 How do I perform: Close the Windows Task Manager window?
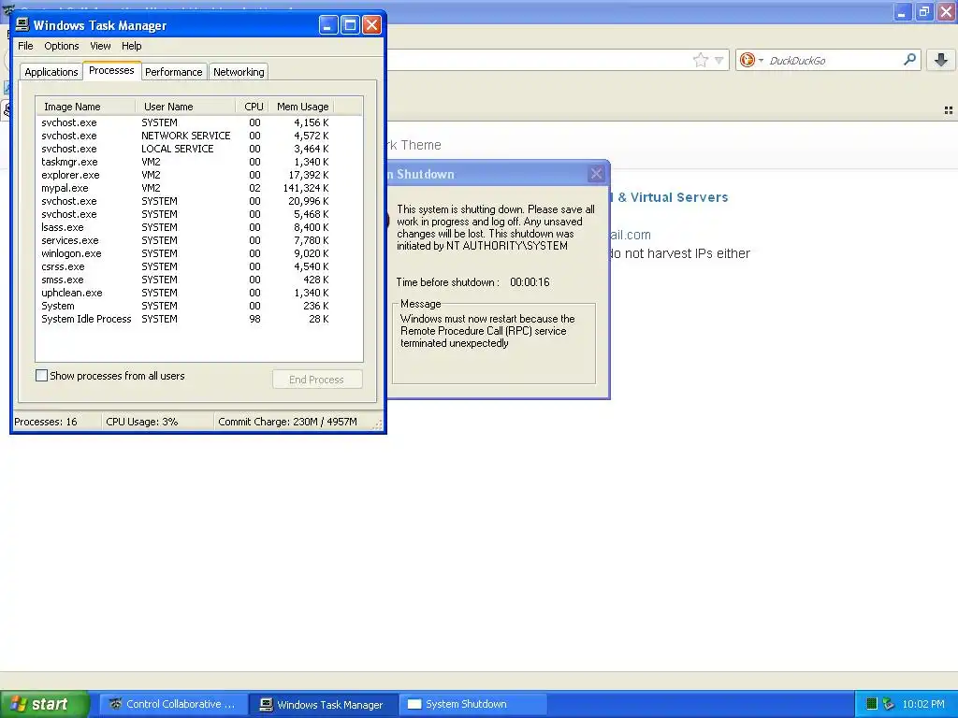[372, 25]
